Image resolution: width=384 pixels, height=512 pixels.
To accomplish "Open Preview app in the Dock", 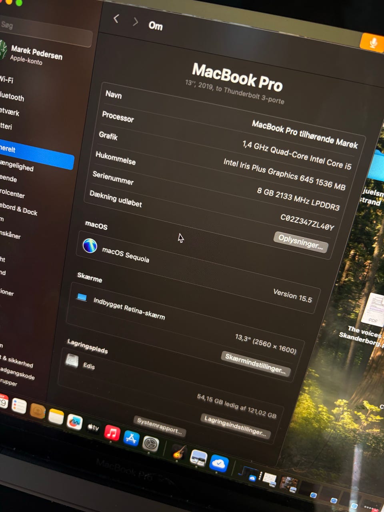I will coord(198,458).
